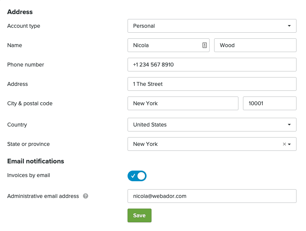
Task: Click the "Country" label text
Action: [17, 125]
